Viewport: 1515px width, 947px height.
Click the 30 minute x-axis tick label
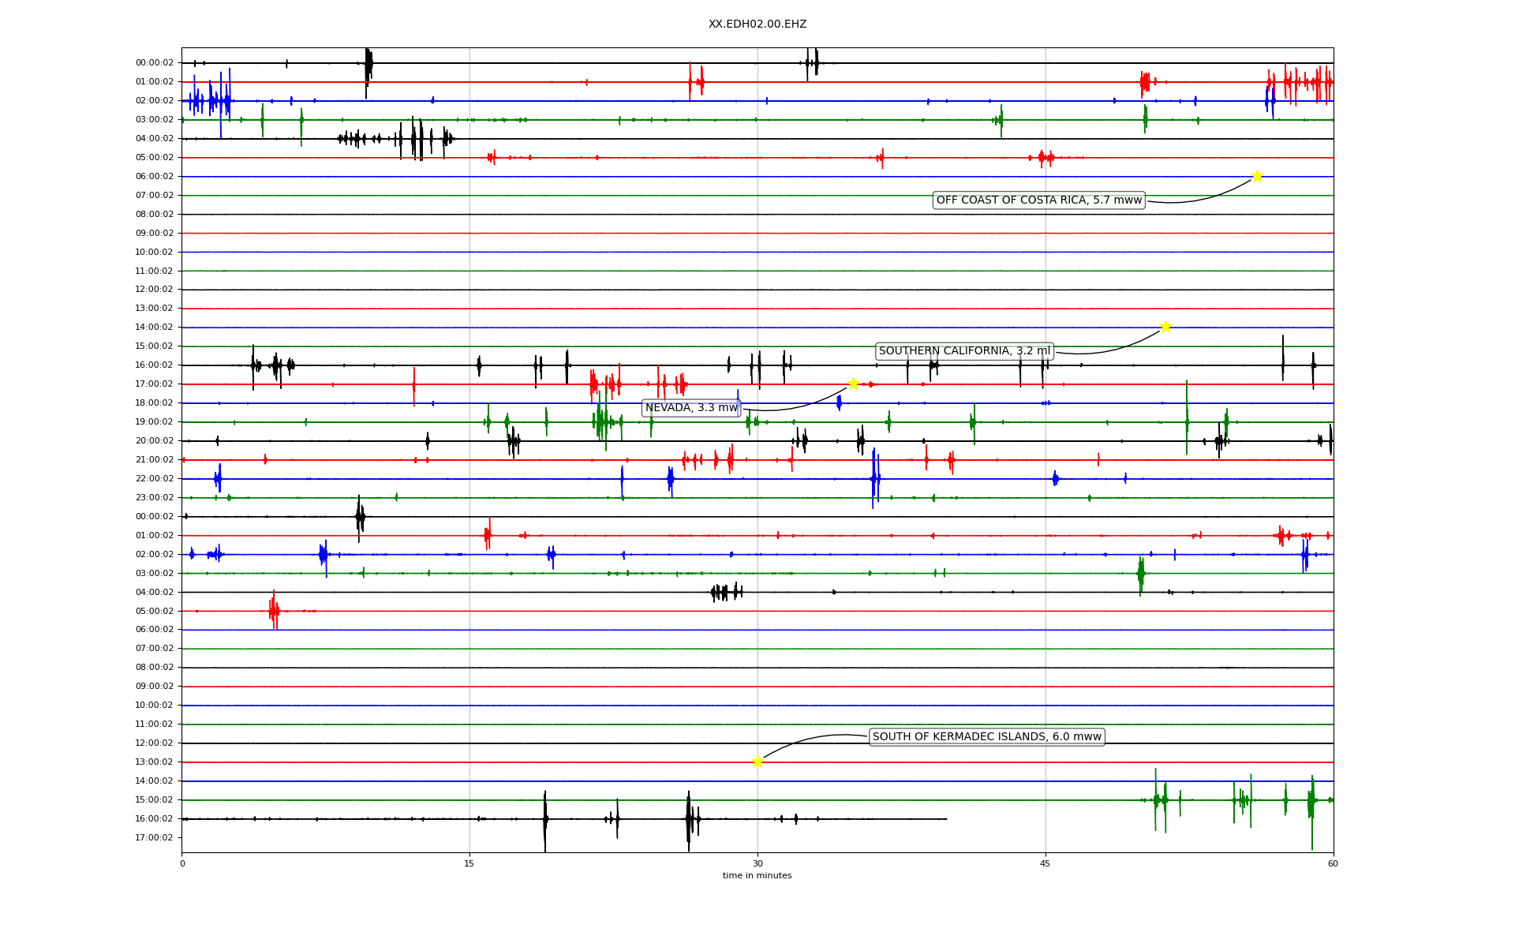click(757, 863)
